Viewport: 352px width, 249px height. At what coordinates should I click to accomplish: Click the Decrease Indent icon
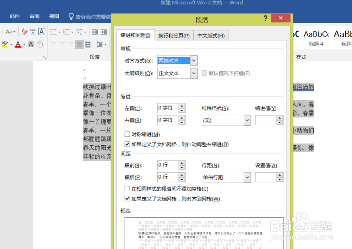[95, 32]
